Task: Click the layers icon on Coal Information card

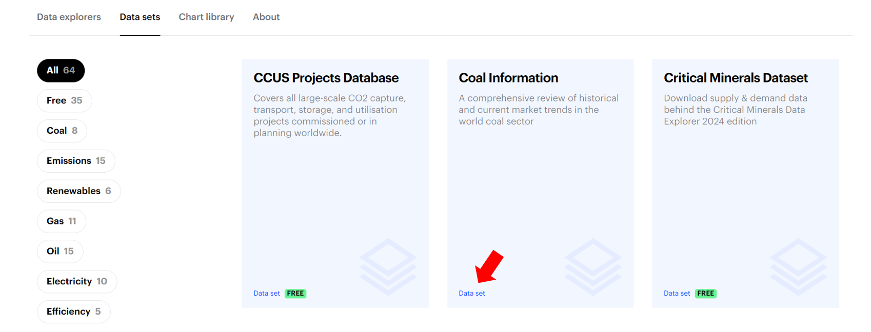Action: point(593,266)
